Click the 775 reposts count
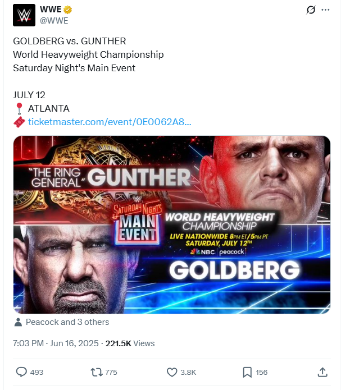Screen dimensions: 341x390 click(x=111, y=372)
